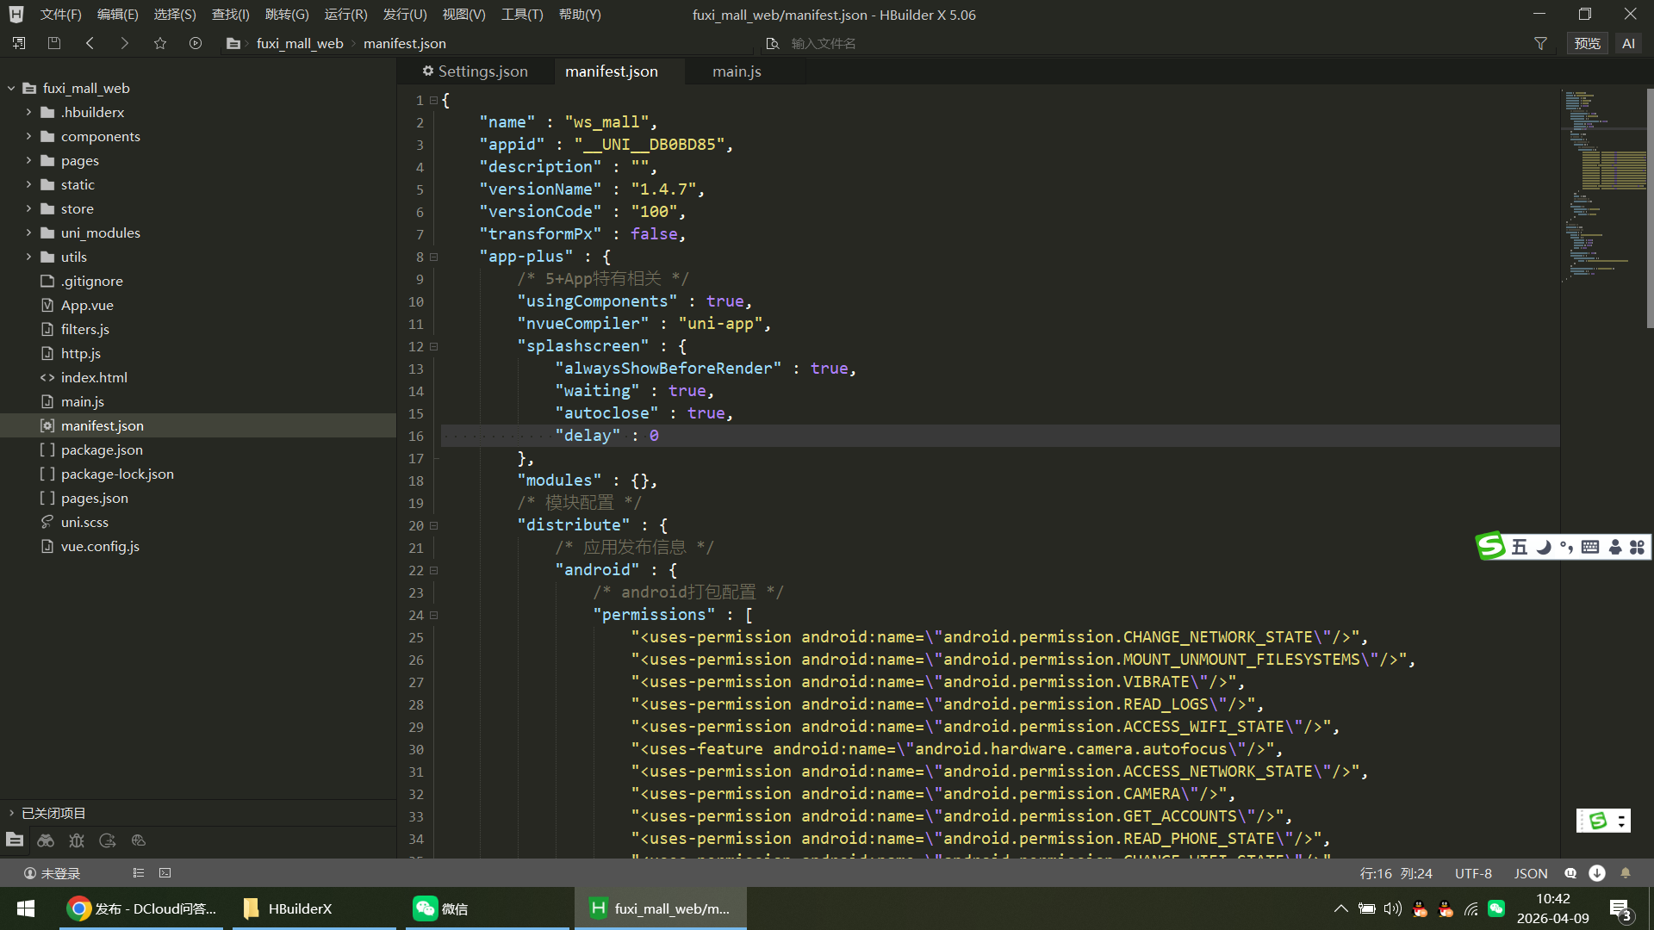Toggle the Sogou moon night mode icon
The image size is (1654, 930).
pos(1544,547)
